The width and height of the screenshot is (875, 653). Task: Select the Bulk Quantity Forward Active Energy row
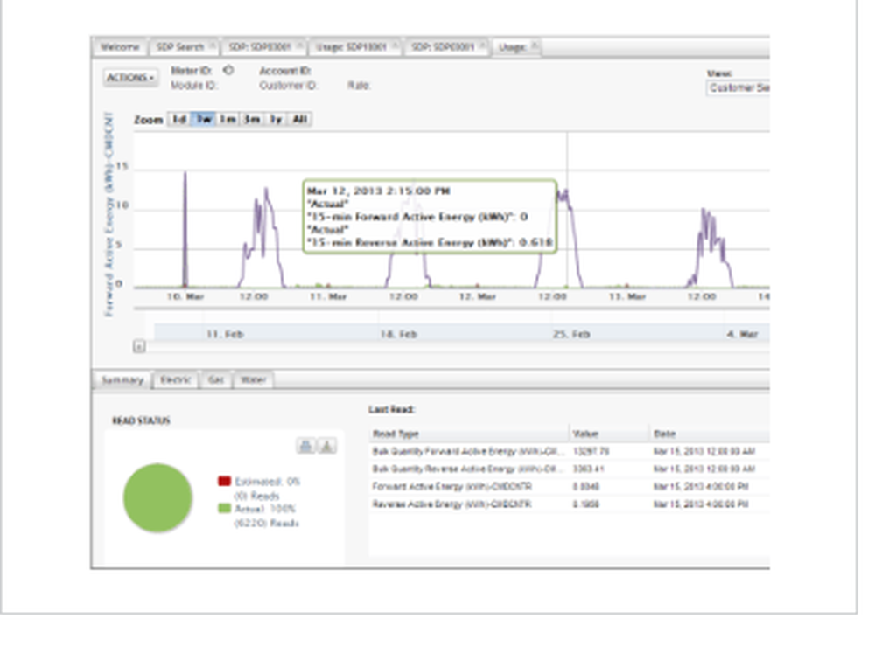point(570,451)
